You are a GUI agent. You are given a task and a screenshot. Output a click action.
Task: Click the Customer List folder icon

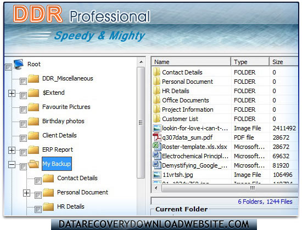coord(157,119)
